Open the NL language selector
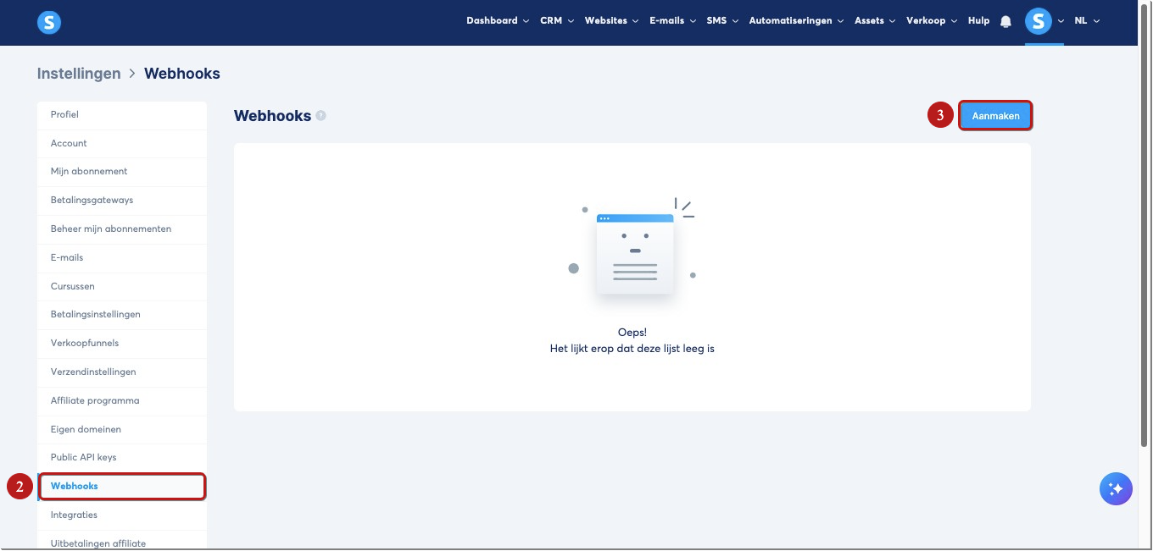 click(1087, 21)
